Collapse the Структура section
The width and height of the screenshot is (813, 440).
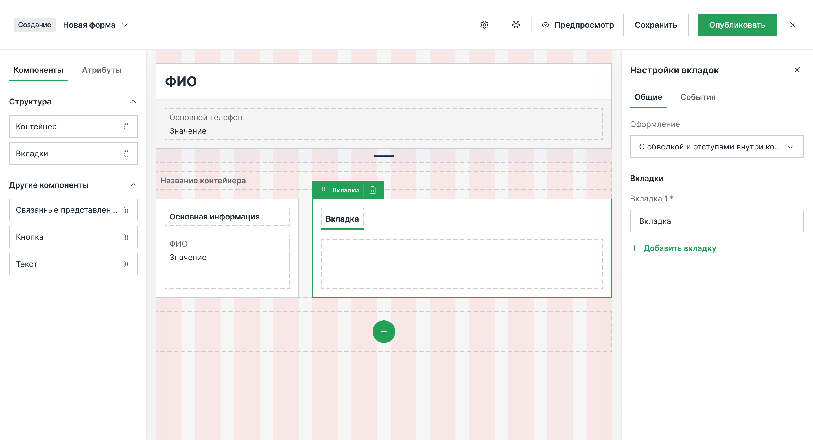click(x=133, y=102)
